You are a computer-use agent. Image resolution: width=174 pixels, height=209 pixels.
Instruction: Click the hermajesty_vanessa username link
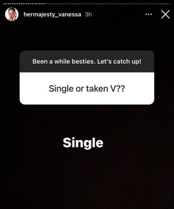(x=52, y=14)
